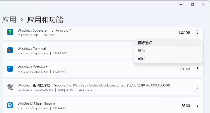Click the Windows 驱动程序包 driver package icon
Viewport: 210px width, 113px height.
tap(10, 87)
